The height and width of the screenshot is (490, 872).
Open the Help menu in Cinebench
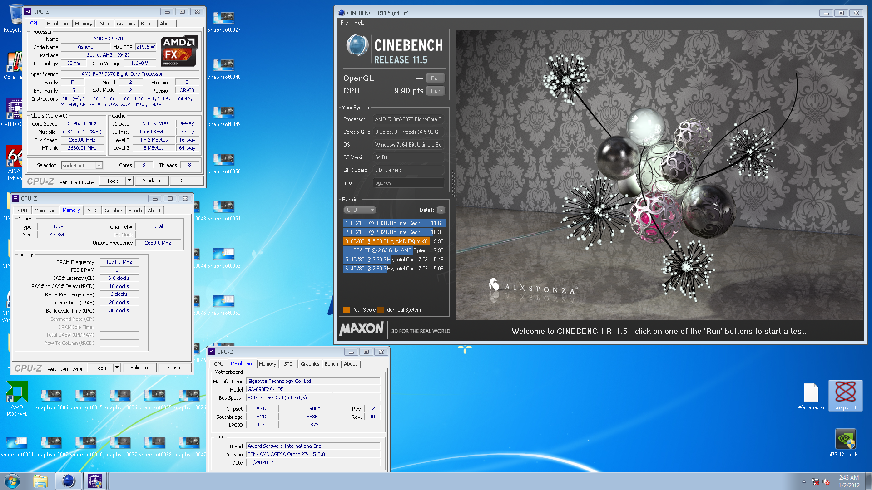[x=359, y=23]
